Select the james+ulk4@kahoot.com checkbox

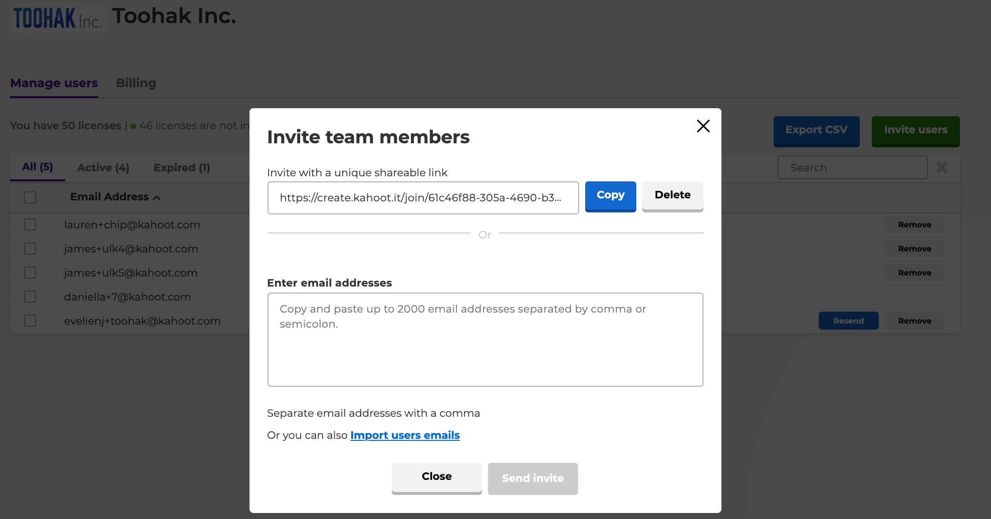[30, 248]
